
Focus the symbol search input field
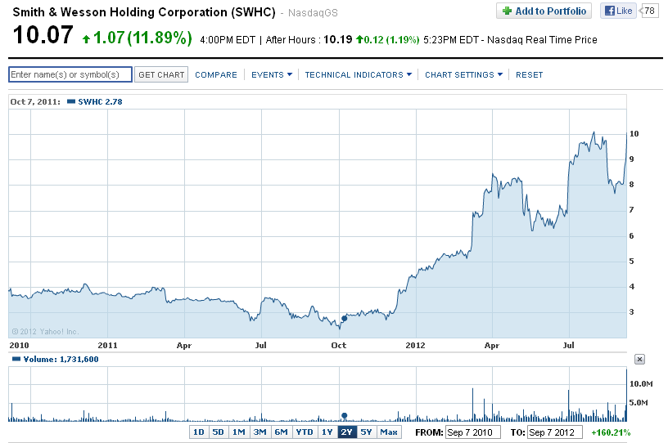pyautogui.click(x=70, y=74)
